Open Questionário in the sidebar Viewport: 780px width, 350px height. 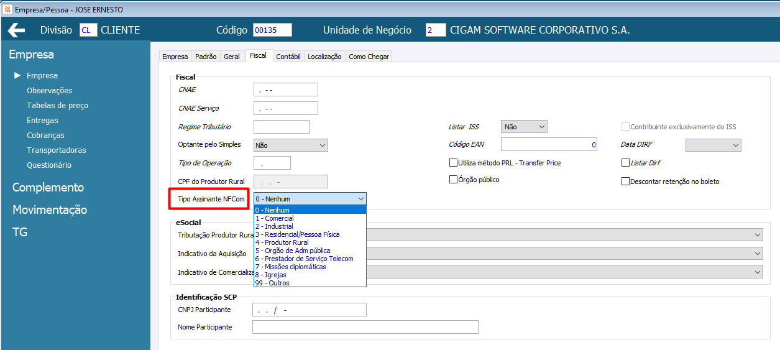(x=49, y=165)
